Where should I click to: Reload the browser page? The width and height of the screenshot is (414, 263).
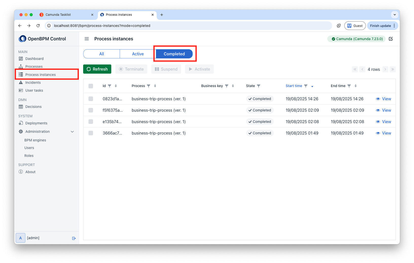(38, 26)
